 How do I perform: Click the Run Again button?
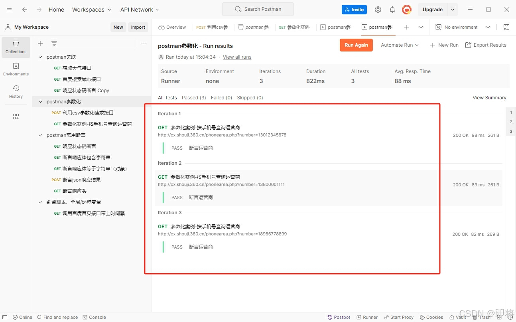pos(356,45)
